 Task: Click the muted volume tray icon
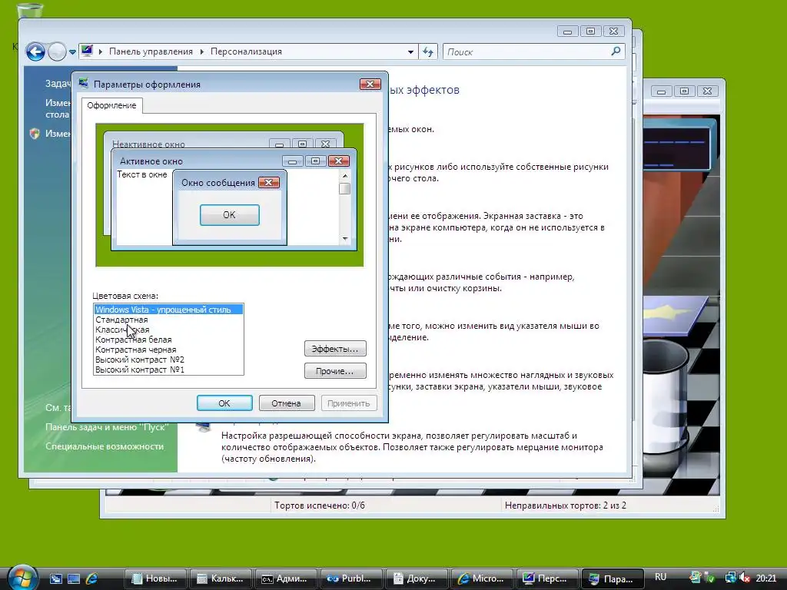pyautogui.click(x=744, y=578)
